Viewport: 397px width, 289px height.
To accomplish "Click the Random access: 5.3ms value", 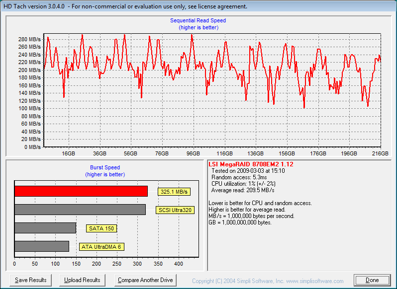I will click(x=239, y=177).
